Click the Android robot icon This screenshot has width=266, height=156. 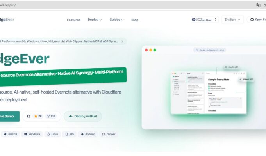point(82,134)
